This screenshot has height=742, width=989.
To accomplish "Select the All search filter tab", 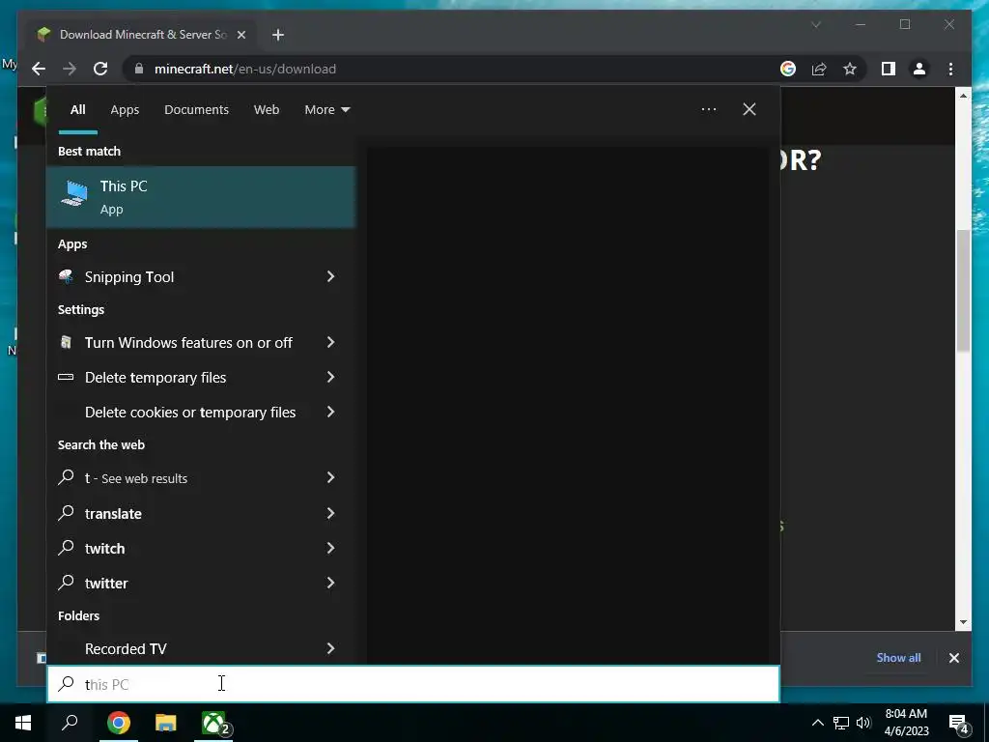I will [77, 110].
